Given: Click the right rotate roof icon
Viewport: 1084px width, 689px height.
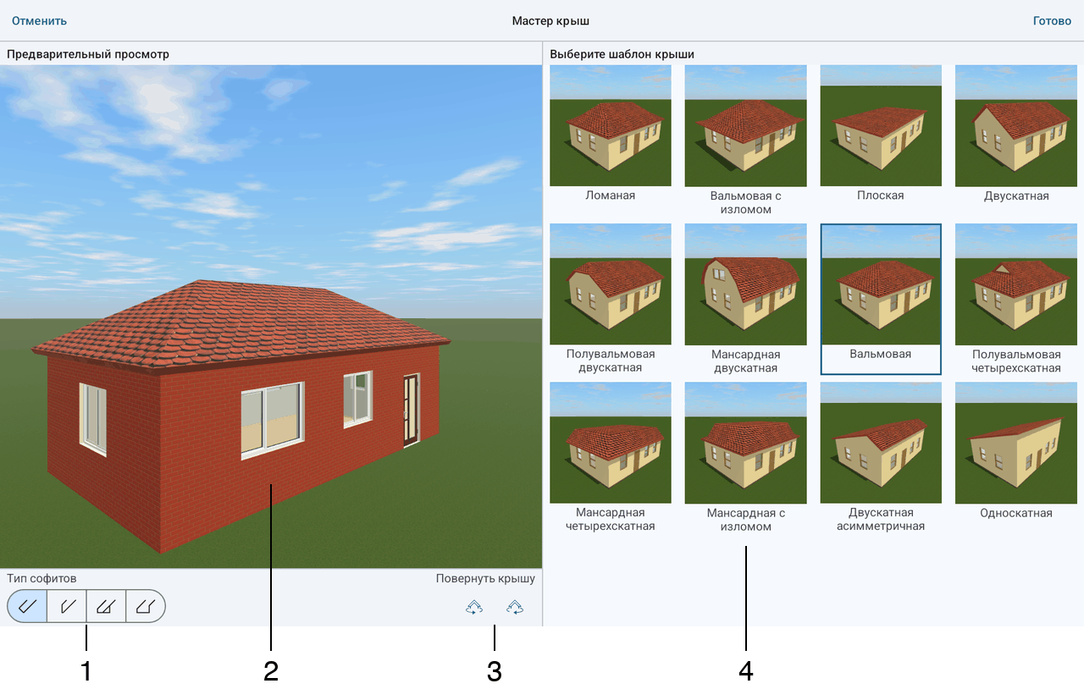Looking at the screenshot, I should pyautogui.click(x=514, y=607).
